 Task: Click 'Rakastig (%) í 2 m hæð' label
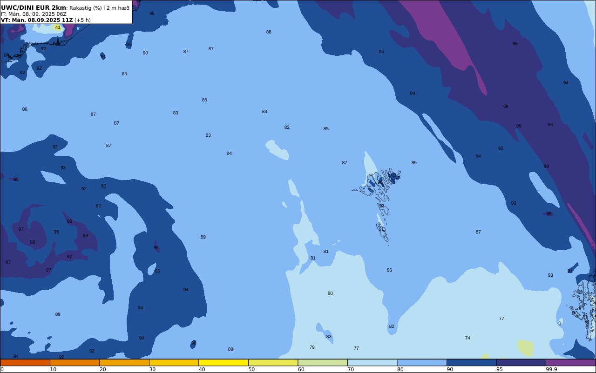(99, 8)
